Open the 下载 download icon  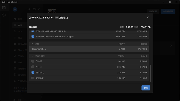click(x=14, y=100)
